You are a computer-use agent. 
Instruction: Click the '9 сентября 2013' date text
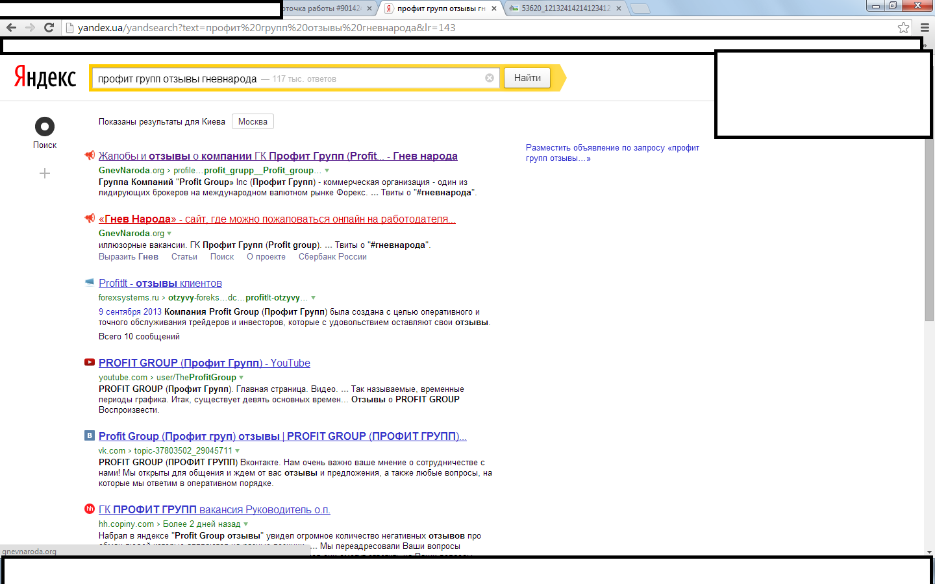pos(130,312)
